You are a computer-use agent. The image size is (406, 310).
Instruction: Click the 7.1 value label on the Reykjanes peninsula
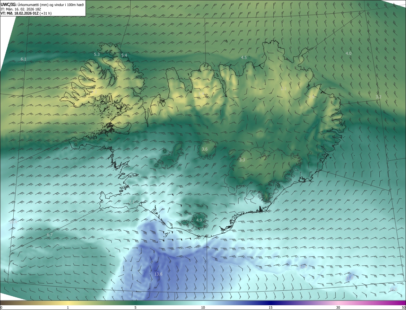[x=132, y=202]
